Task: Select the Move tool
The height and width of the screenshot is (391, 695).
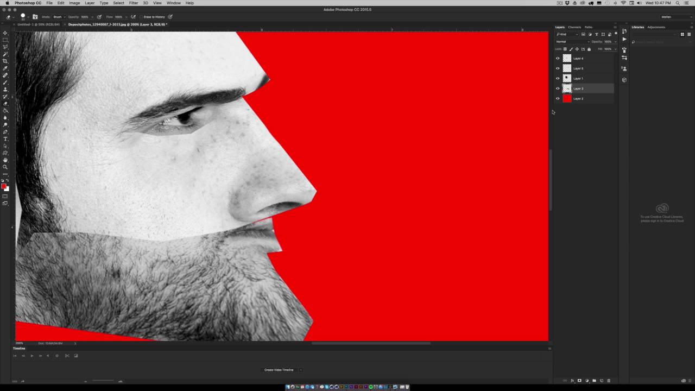Action: point(5,33)
